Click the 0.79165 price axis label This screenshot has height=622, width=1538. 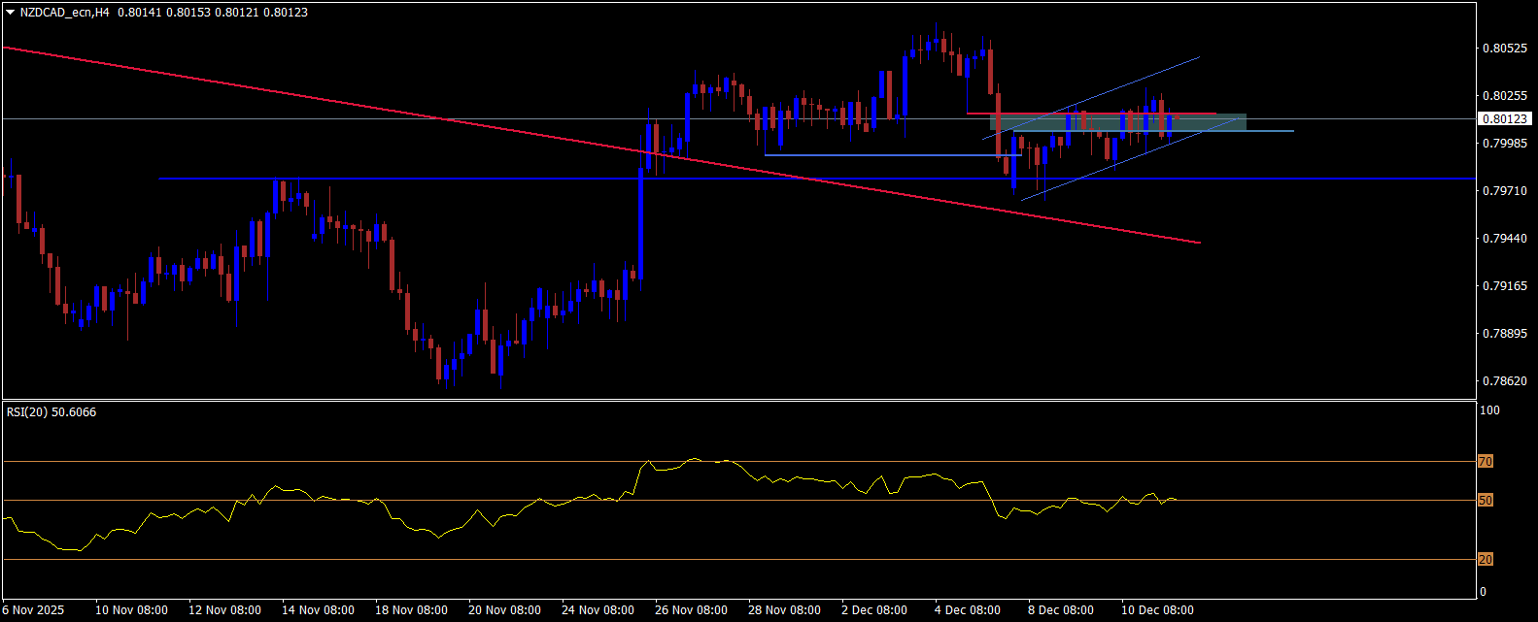coord(1505,286)
